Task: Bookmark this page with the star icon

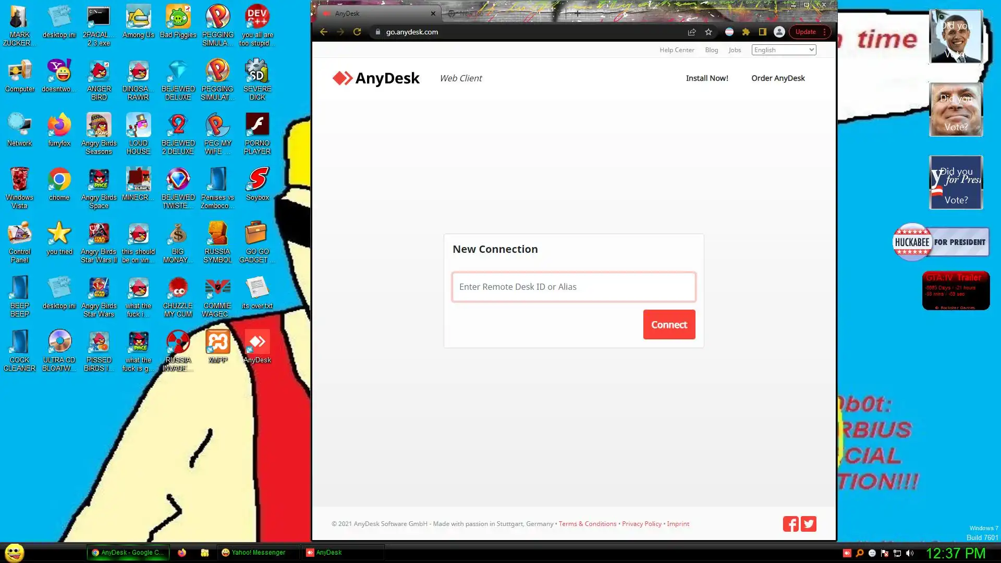Action: (x=709, y=32)
